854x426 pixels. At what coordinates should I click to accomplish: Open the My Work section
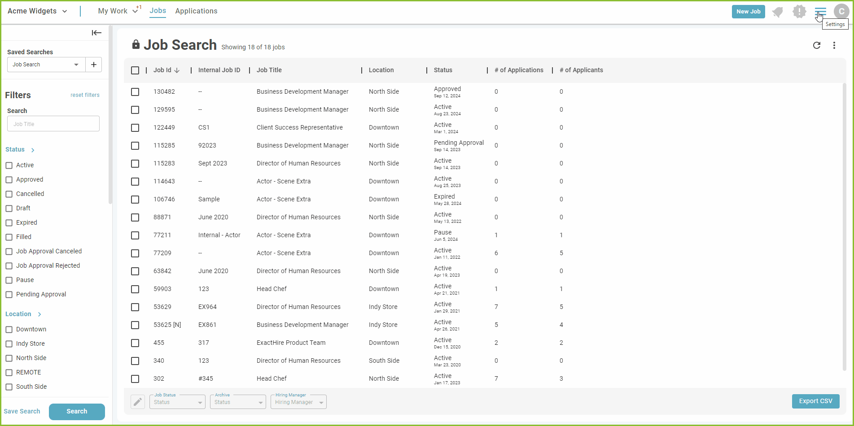tap(113, 11)
